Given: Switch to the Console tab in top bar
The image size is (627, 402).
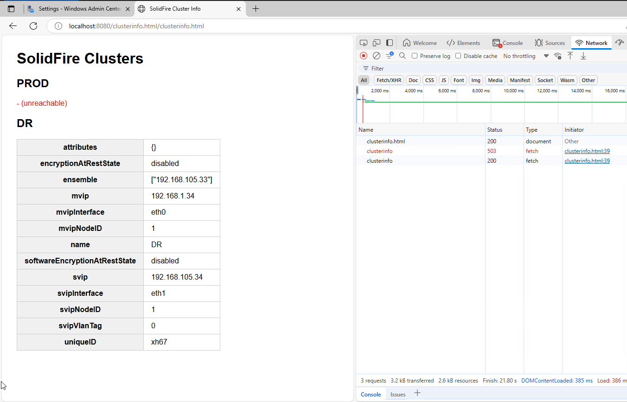Looking at the screenshot, I should (507, 43).
